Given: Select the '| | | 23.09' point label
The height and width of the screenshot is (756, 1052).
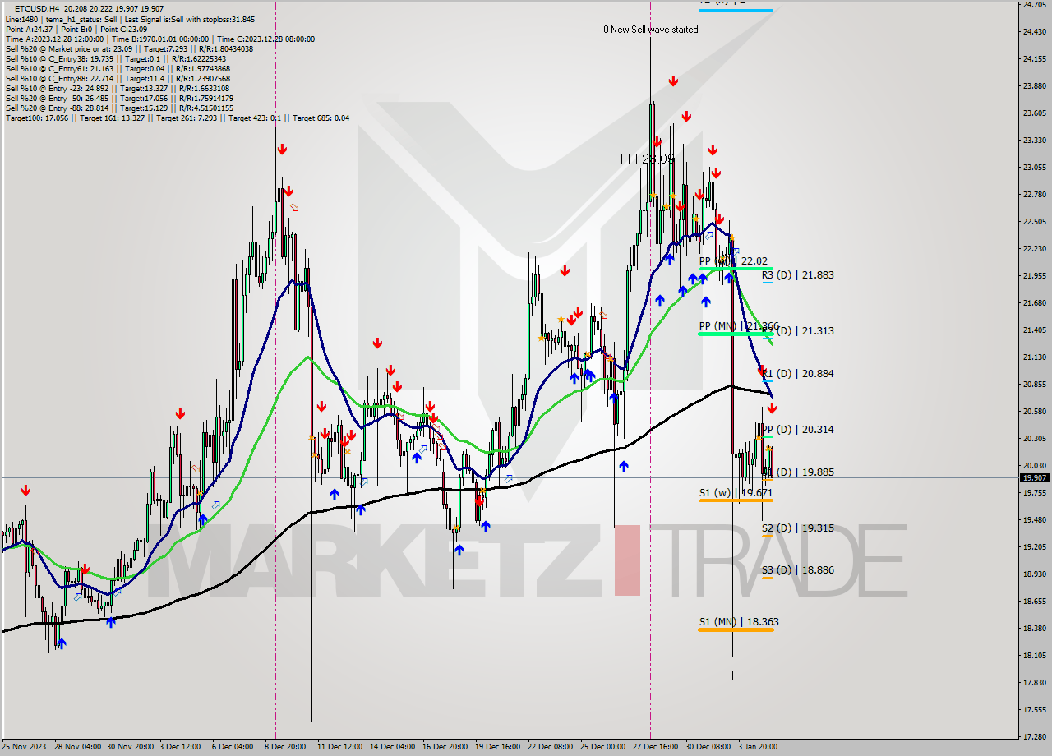Looking at the screenshot, I should 648,159.
